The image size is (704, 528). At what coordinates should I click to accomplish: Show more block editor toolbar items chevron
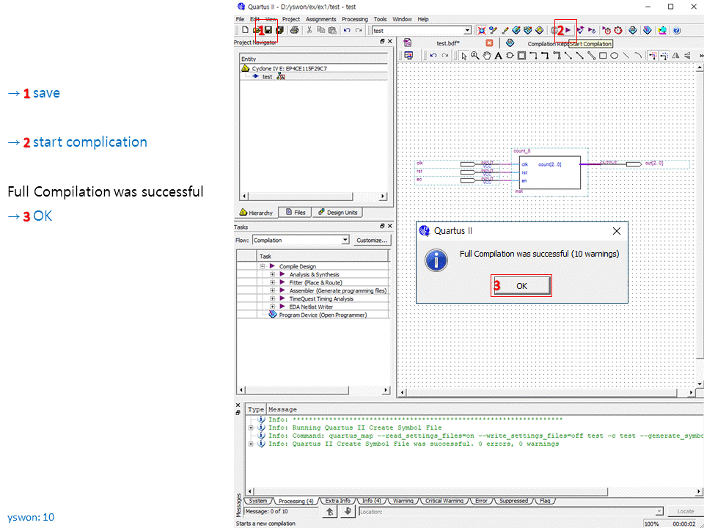701,56
